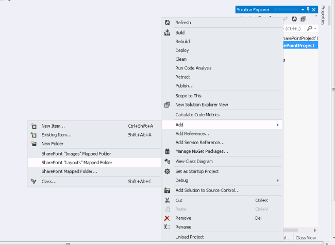Click the Rename icon
This screenshot has width=335, height=245.
[167, 227]
